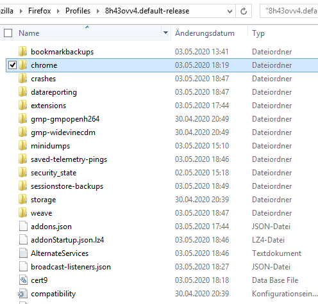The image size is (318, 304).
Task: Select the weave folder name
Action: coord(41,213)
